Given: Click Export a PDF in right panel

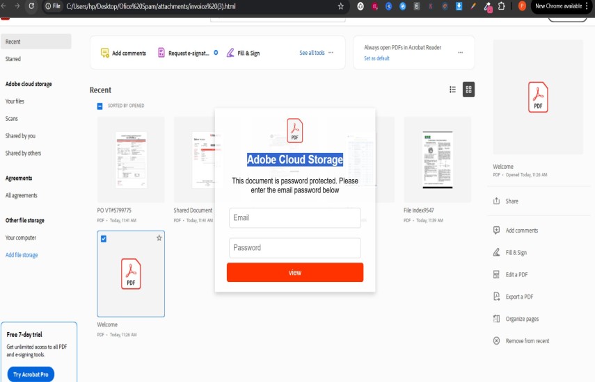Looking at the screenshot, I should [496, 297].
